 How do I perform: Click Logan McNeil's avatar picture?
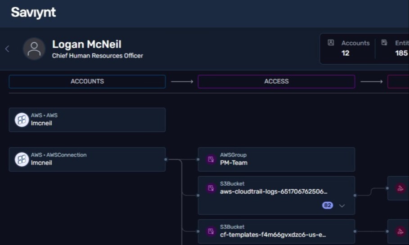[x=34, y=49]
